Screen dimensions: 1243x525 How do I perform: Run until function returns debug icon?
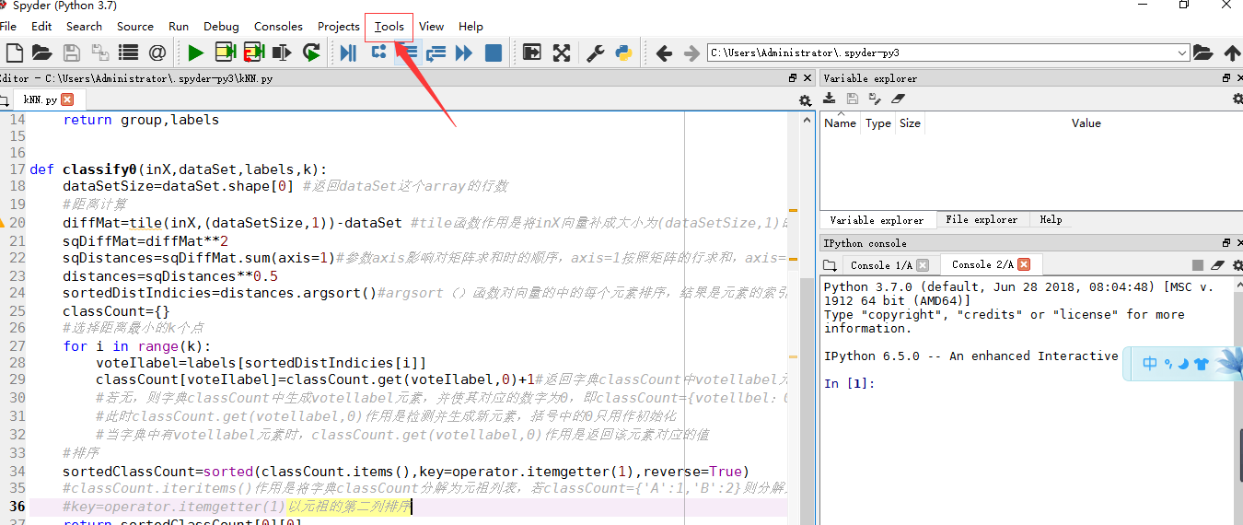click(436, 52)
